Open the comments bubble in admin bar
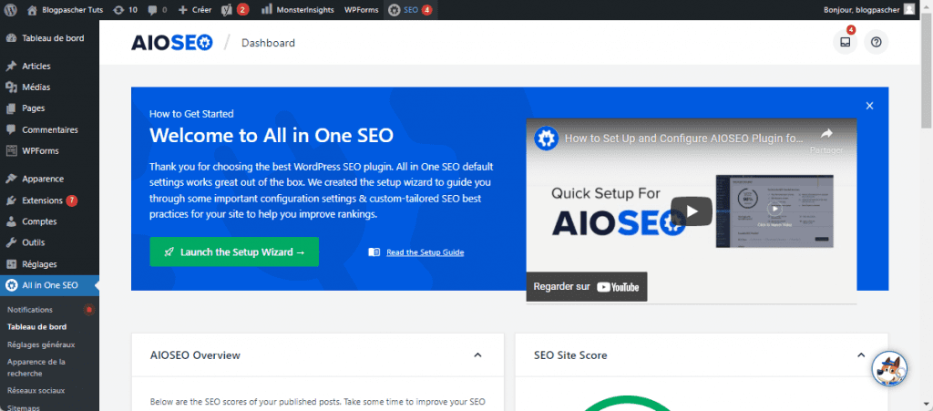933x411 pixels. (x=157, y=9)
